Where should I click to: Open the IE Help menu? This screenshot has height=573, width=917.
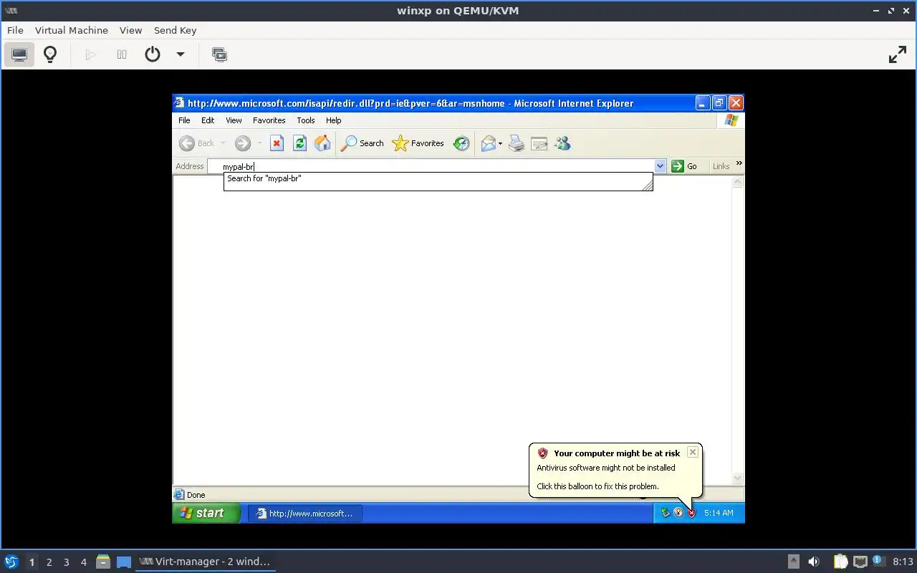pyautogui.click(x=334, y=120)
